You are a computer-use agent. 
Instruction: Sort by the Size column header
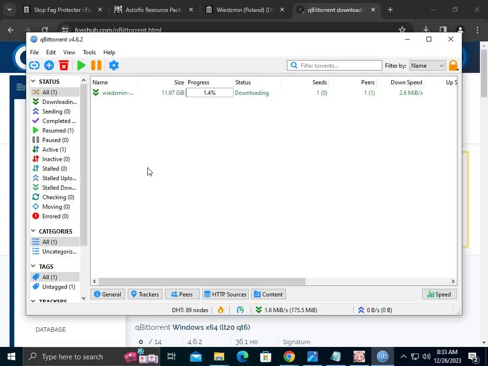(x=162, y=82)
